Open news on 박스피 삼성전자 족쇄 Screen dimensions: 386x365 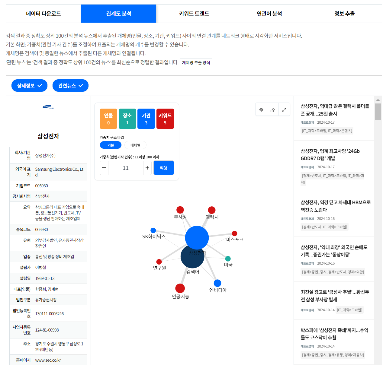(x=334, y=334)
